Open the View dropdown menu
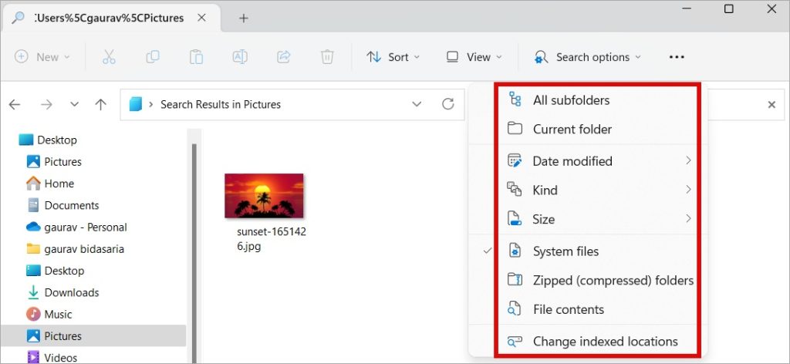 474,57
